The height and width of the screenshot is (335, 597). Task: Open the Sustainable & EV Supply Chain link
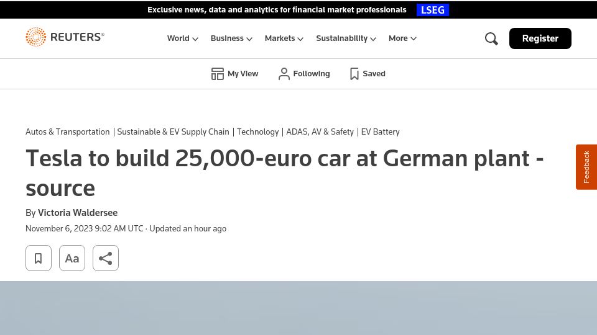click(x=174, y=132)
